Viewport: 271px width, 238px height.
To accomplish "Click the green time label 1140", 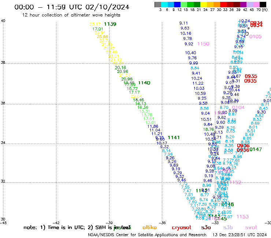I will click(144, 83).
